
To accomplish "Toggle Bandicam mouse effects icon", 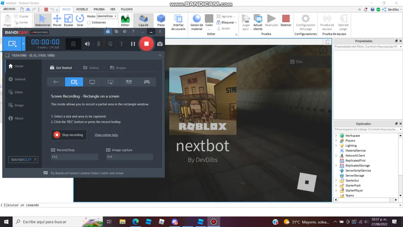I will click(110, 44).
